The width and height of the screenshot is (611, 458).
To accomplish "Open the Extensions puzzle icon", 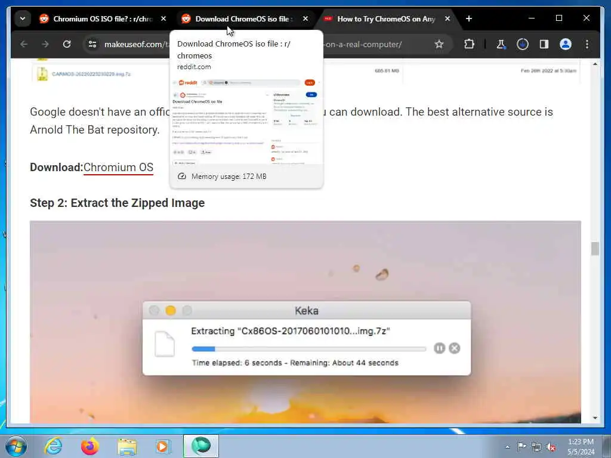I will pyautogui.click(x=469, y=44).
